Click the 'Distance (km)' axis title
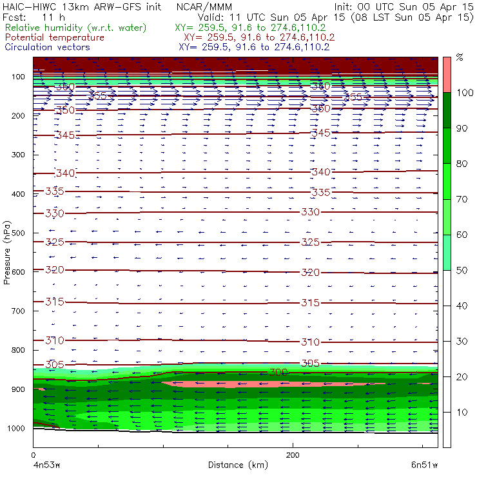 pyautogui.click(x=238, y=465)
